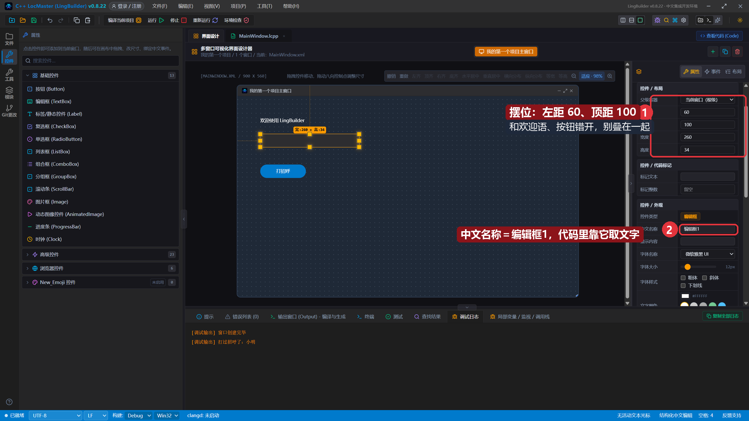Click the 复制全部日志 button
Image resolution: width=749 pixels, height=421 pixels.
(x=722, y=316)
